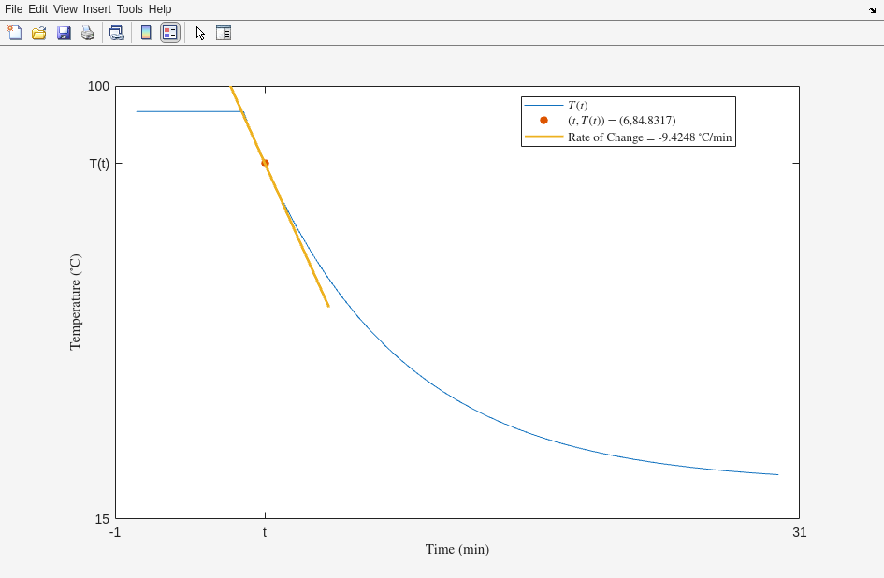Select the 'Time (min)' x-axis label
The width and height of the screenshot is (884, 578).
point(456,549)
